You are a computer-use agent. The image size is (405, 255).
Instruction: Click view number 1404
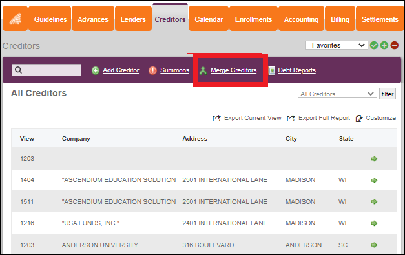(x=27, y=180)
